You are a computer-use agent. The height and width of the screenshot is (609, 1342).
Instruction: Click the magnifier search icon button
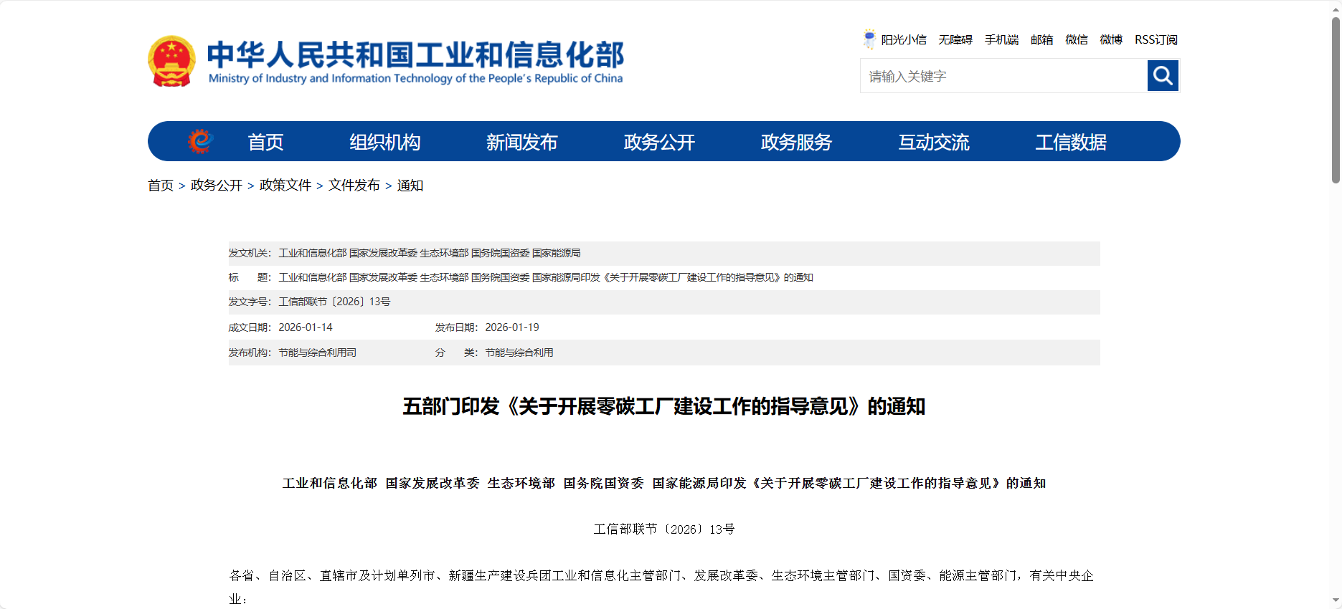[x=1163, y=76]
